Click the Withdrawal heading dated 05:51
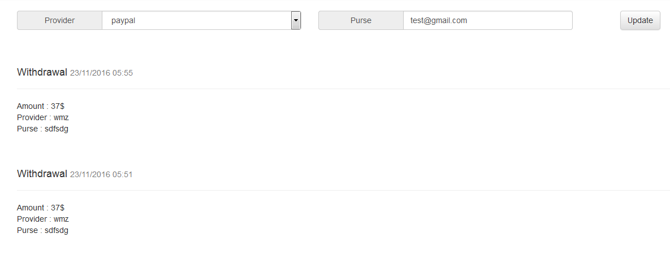The image size is (670, 255). click(x=42, y=174)
